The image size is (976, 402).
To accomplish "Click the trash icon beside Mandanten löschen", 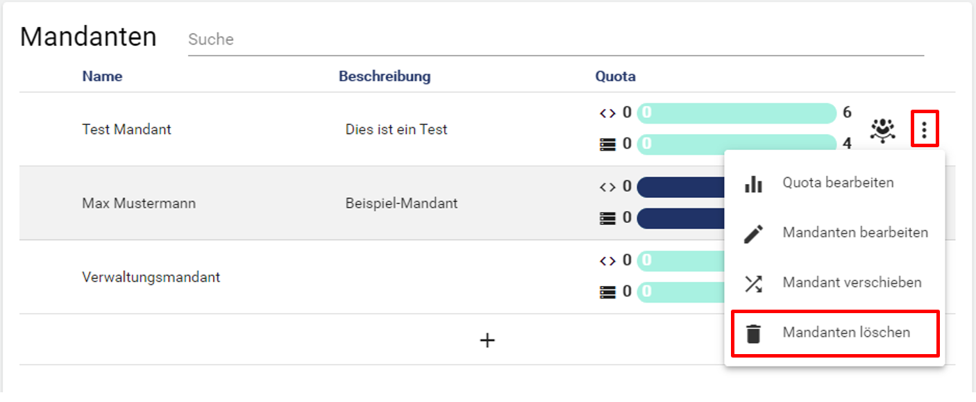I will click(753, 333).
